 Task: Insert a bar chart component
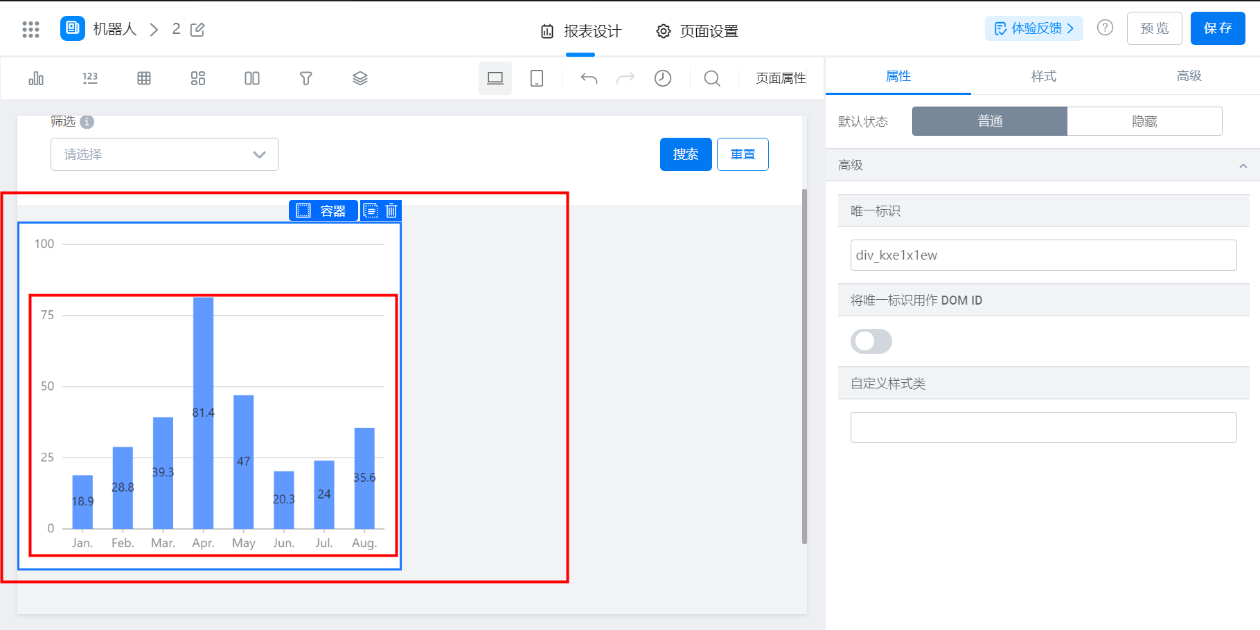36,78
